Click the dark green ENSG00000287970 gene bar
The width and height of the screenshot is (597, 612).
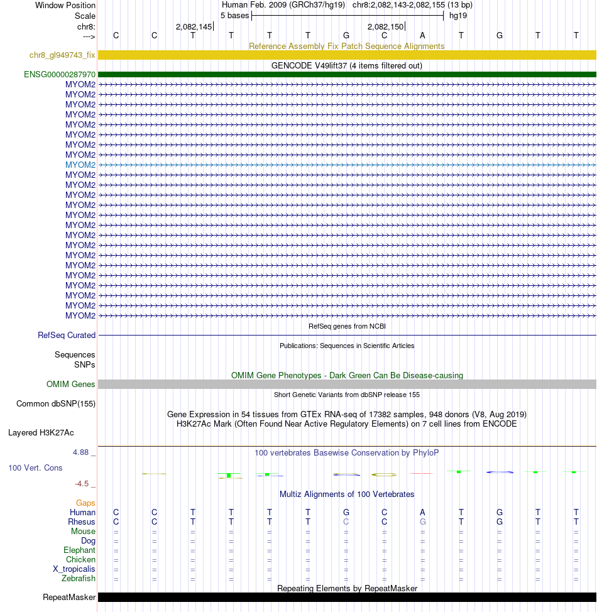click(347, 74)
